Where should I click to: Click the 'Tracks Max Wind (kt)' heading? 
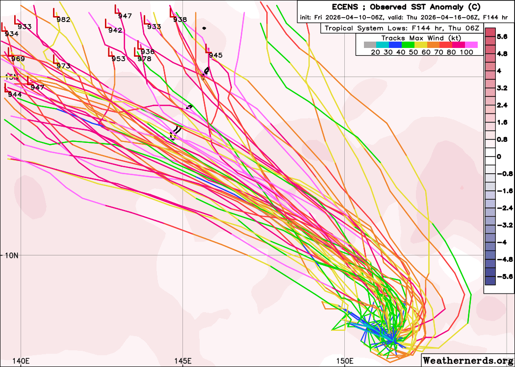point(421,38)
